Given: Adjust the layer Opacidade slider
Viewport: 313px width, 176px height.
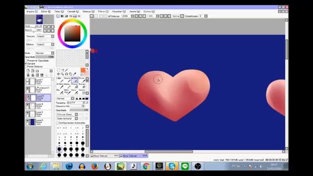Looking at the screenshot, I should (45, 57).
